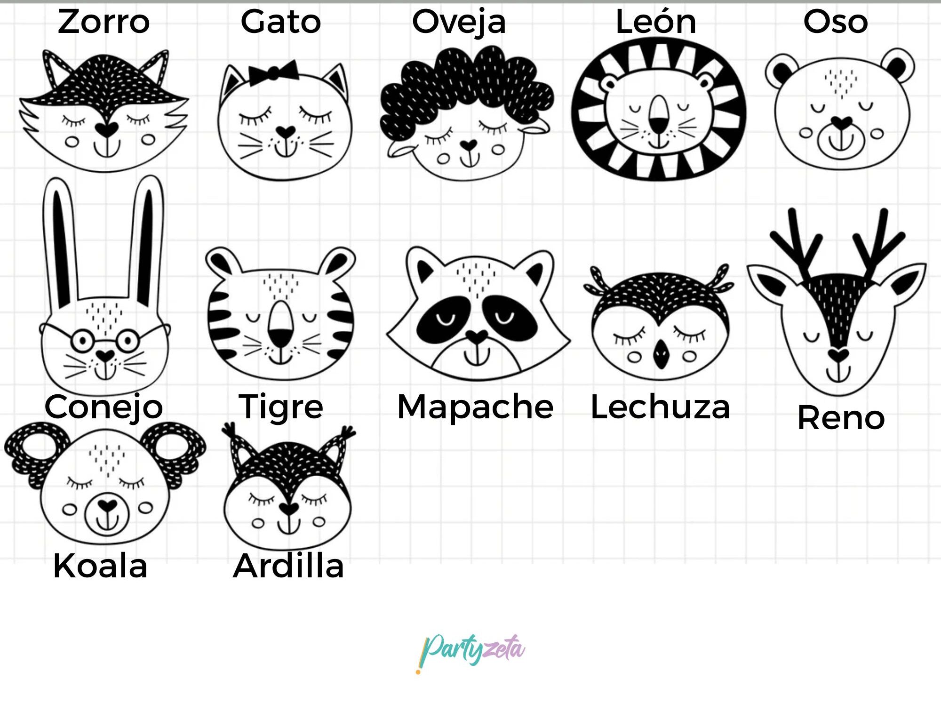Select the Mapache label
This screenshot has width=941, height=727.
475,407
